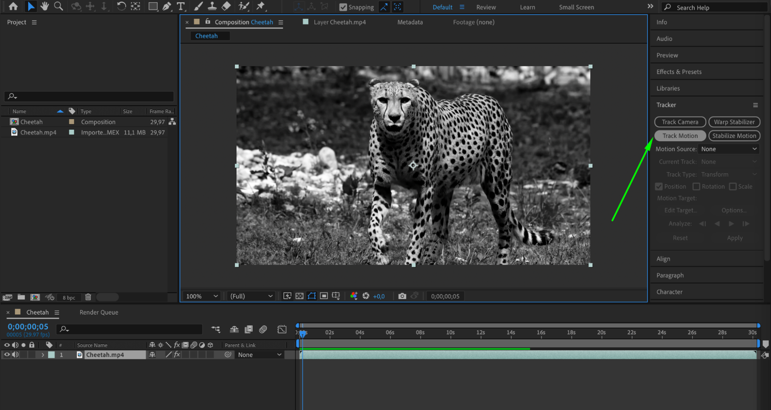
Task: Delete selected project item with trash icon
Action: click(88, 297)
